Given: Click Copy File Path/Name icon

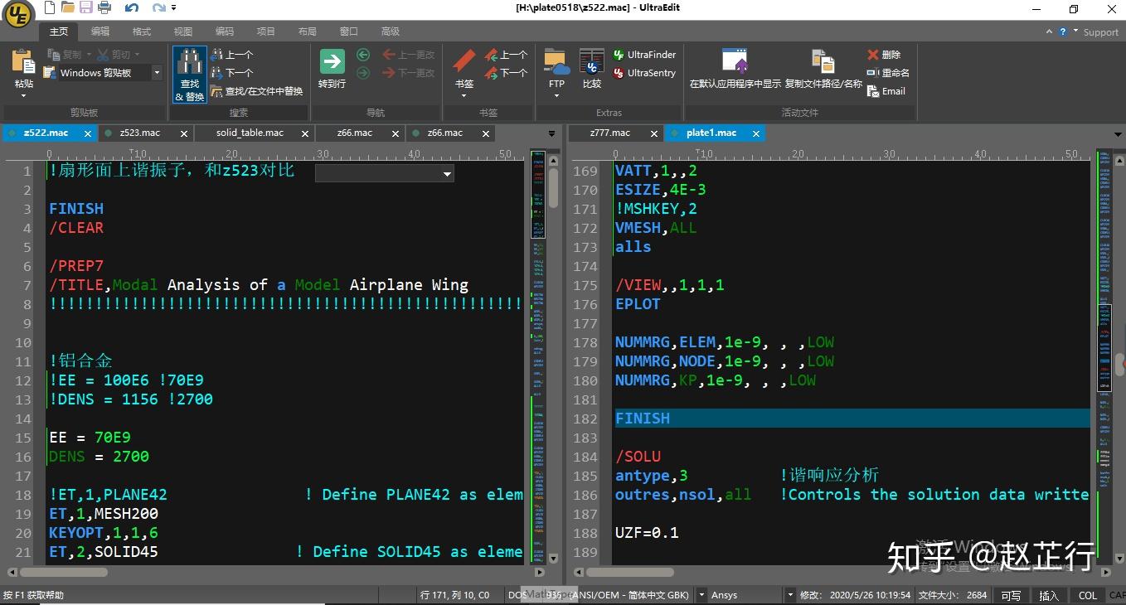Looking at the screenshot, I should 823,63.
